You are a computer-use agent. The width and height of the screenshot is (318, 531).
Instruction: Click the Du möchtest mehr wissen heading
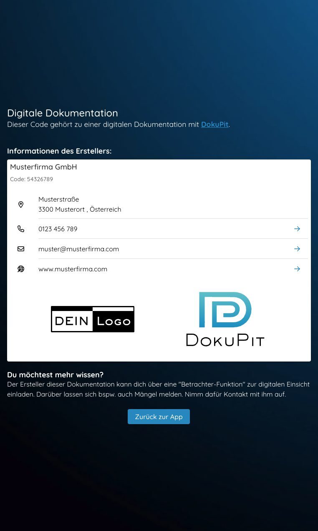tap(55, 374)
